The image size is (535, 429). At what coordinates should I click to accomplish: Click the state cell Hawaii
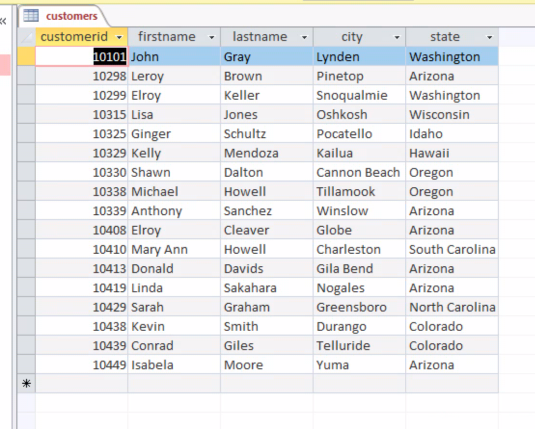coord(452,153)
